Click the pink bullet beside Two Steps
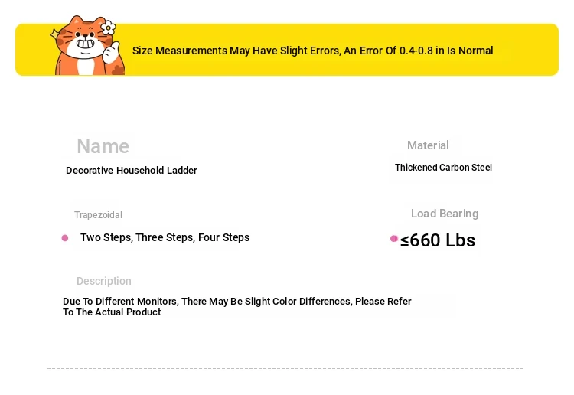Screen dimensions: 574x395 pos(65,238)
